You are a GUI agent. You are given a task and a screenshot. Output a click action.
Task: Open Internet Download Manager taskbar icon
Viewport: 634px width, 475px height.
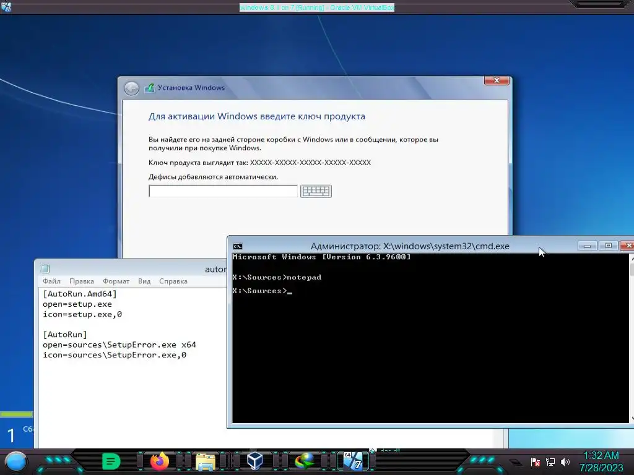[304, 461]
